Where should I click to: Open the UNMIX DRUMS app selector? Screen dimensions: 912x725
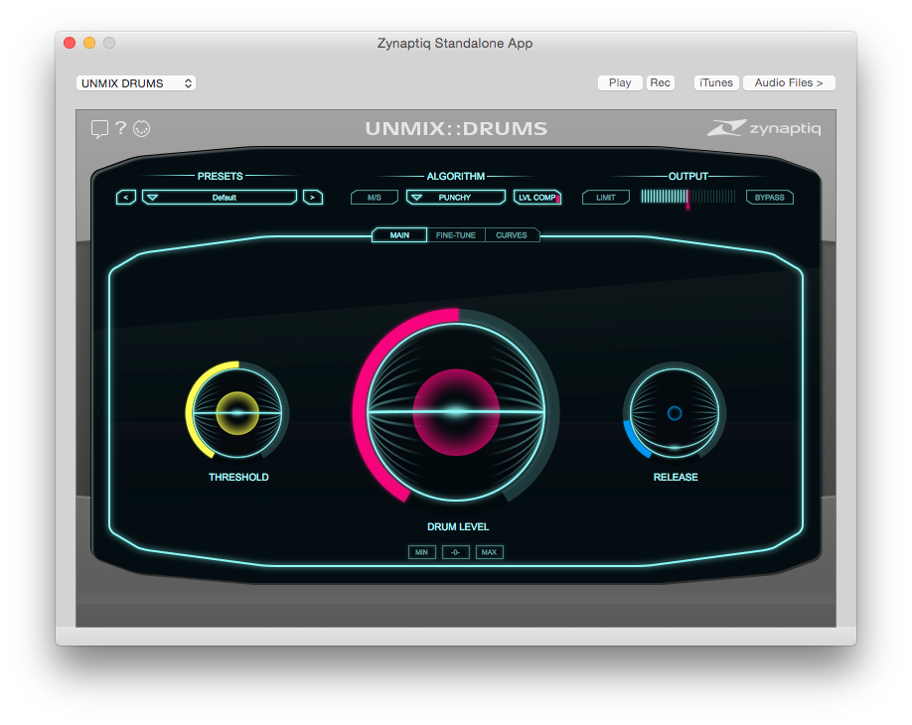[135, 82]
